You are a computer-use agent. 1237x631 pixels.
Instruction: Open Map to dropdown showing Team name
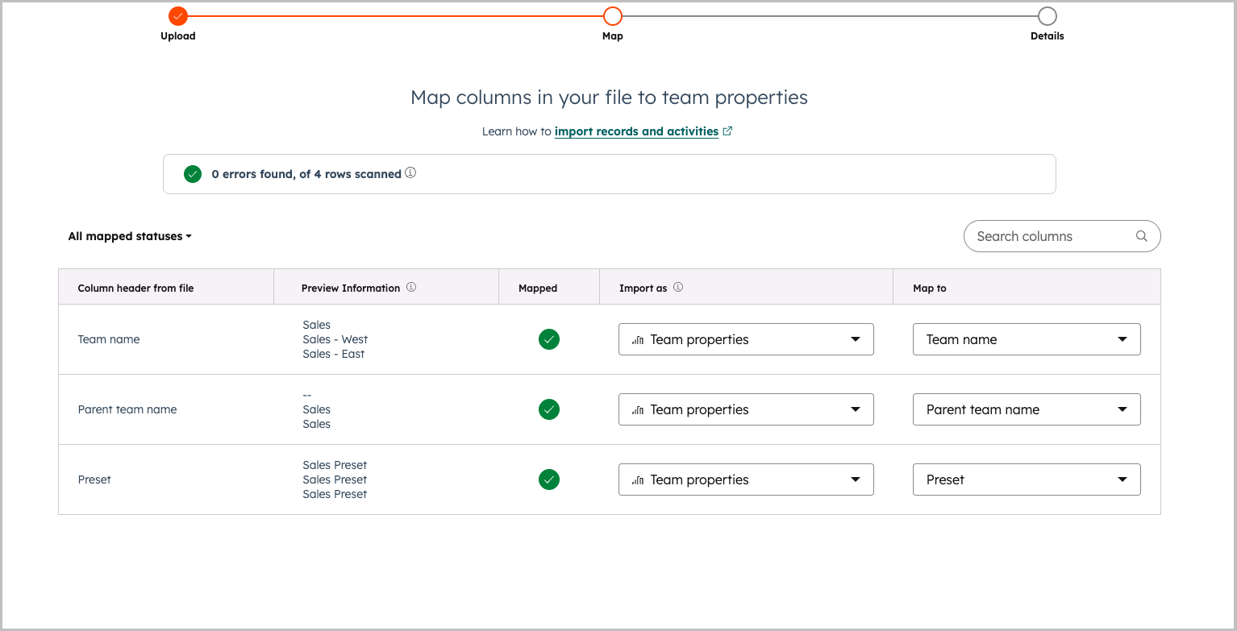[x=1027, y=339]
